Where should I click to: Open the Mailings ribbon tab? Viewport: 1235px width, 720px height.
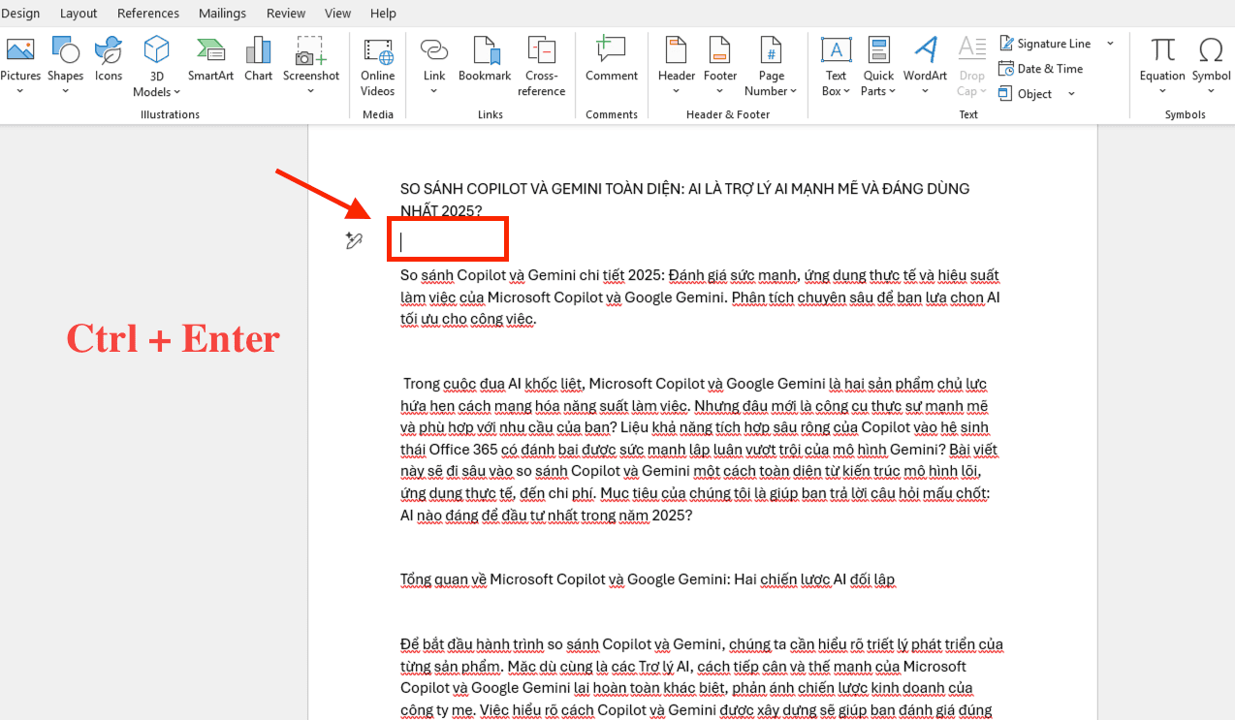click(x=222, y=13)
